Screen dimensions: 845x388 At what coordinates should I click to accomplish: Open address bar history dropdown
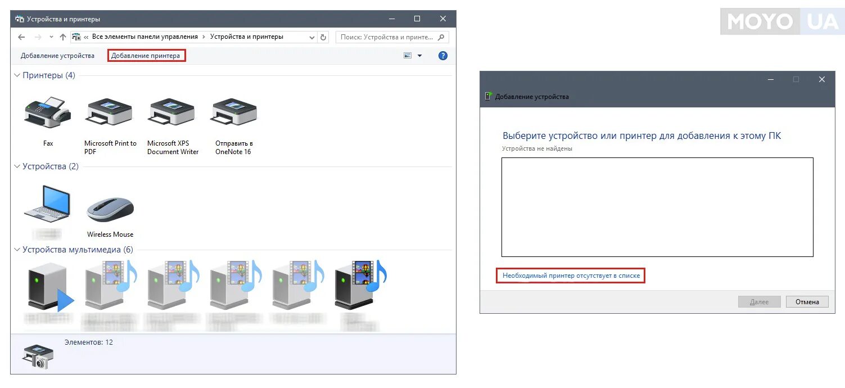pyautogui.click(x=313, y=37)
